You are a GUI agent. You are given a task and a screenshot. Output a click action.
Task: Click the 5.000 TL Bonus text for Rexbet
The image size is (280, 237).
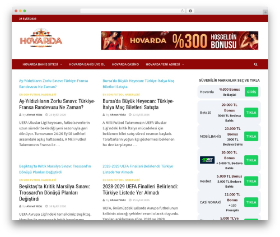(x=229, y=176)
